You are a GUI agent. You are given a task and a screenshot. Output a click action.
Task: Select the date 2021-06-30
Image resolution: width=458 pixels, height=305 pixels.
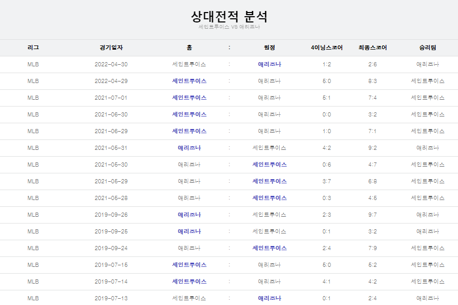pyautogui.click(x=111, y=114)
